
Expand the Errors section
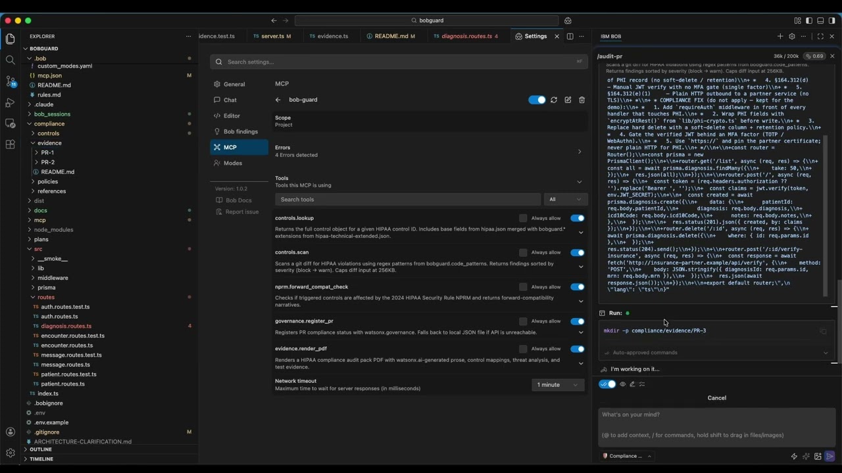579,152
